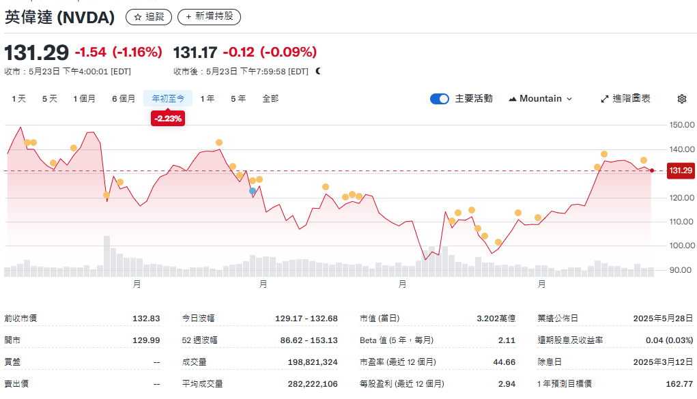
Task: Select the 5天 time range tab
Action: click(x=50, y=99)
